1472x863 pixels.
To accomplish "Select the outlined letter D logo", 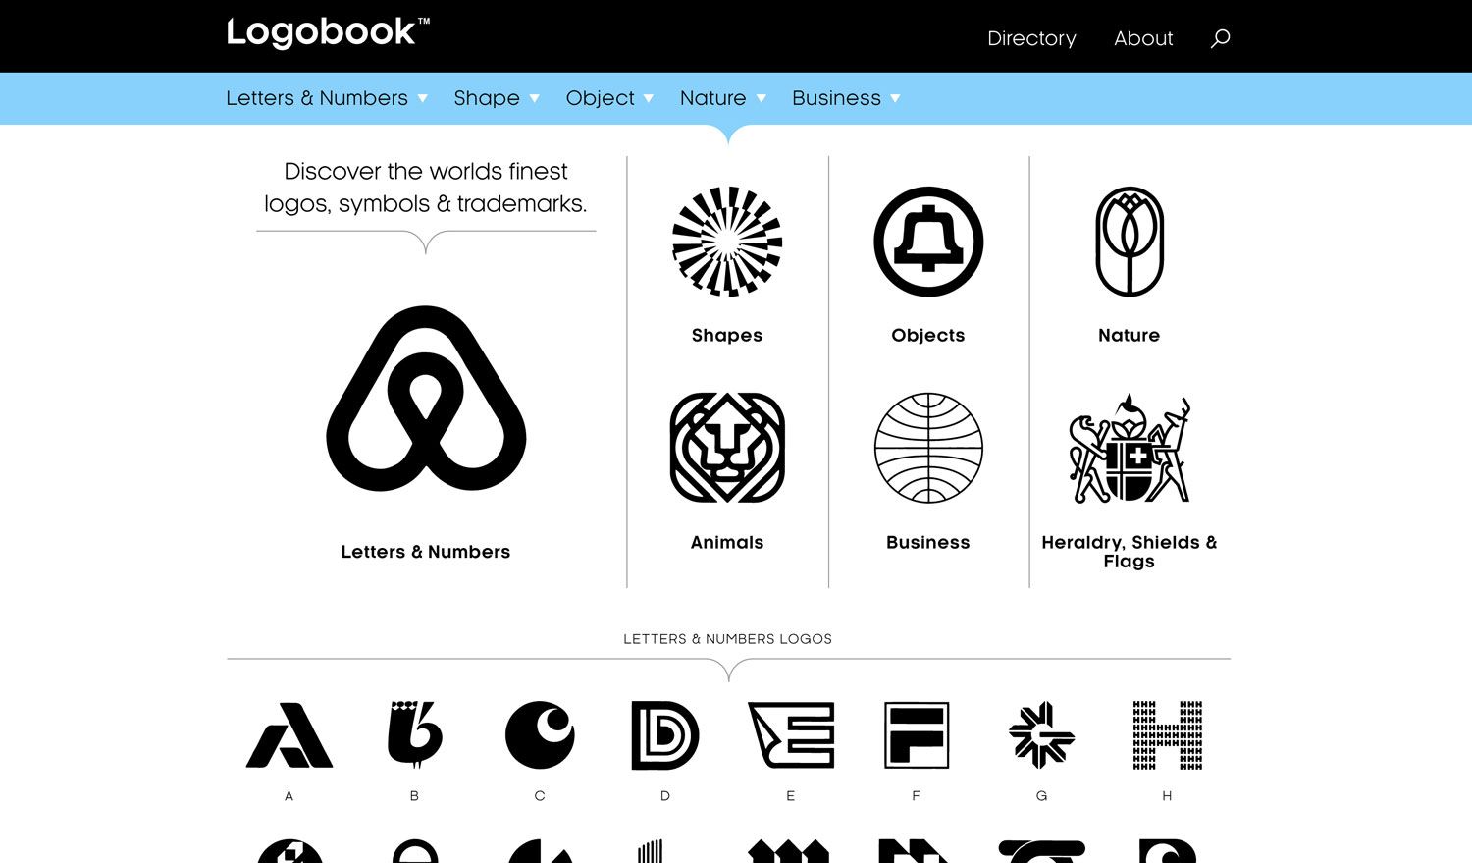I will pos(665,734).
